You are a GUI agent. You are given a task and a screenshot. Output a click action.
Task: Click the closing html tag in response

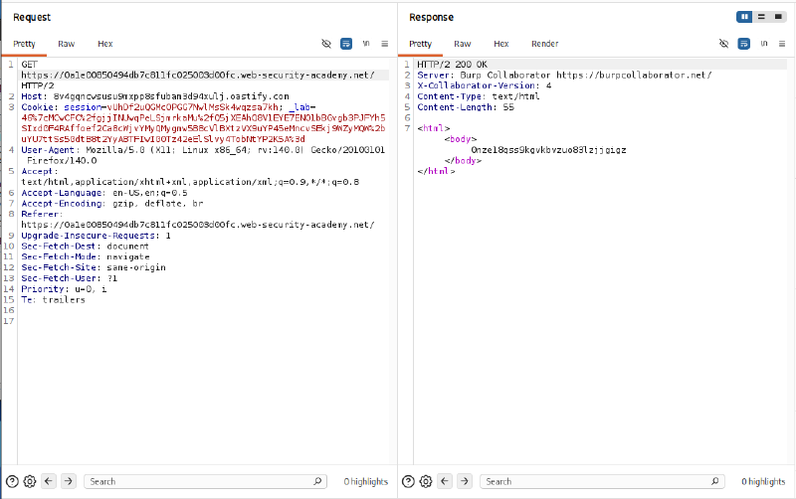pos(436,171)
